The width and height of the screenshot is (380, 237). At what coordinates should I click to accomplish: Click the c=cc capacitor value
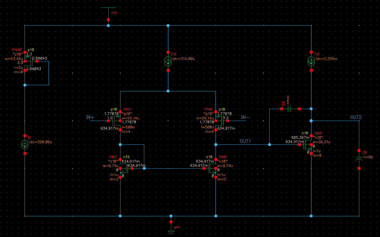pyautogui.click(x=288, y=100)
